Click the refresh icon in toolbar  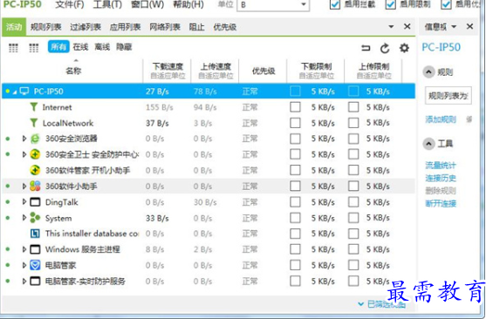point(385,48)
